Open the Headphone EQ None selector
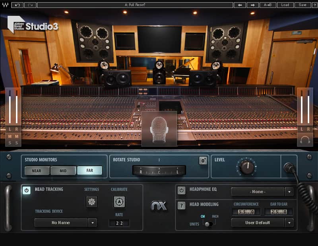Image resolution: width=318 pixels, height=246 pixels. (258, 192)
